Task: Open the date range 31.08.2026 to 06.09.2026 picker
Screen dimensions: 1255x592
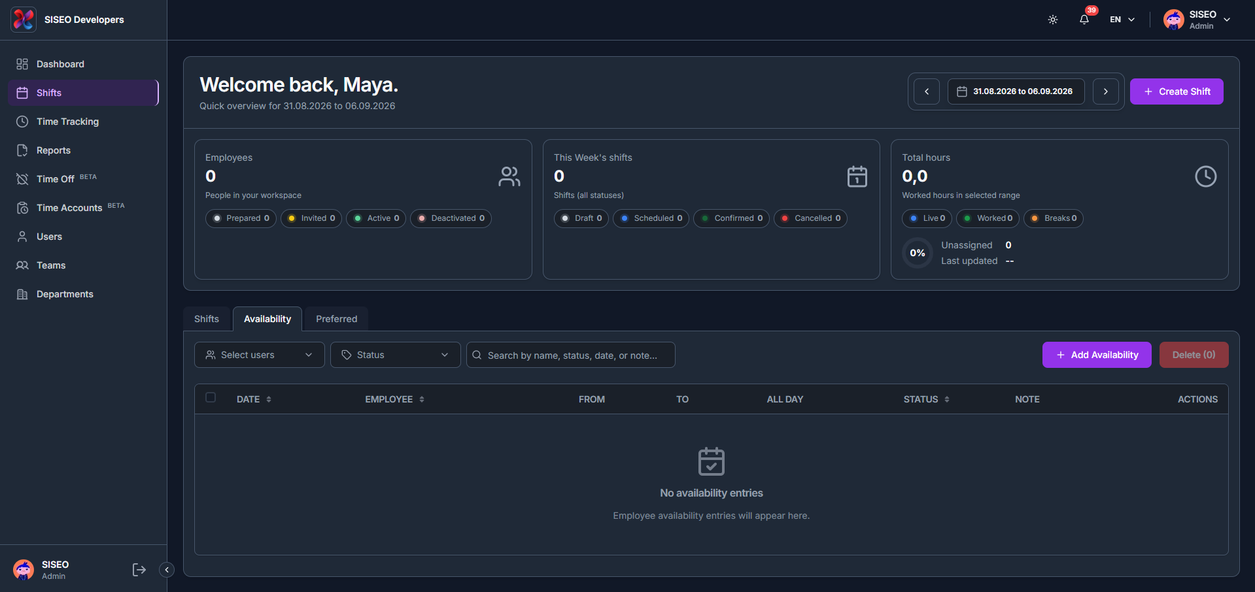Action: [1016, 91]
